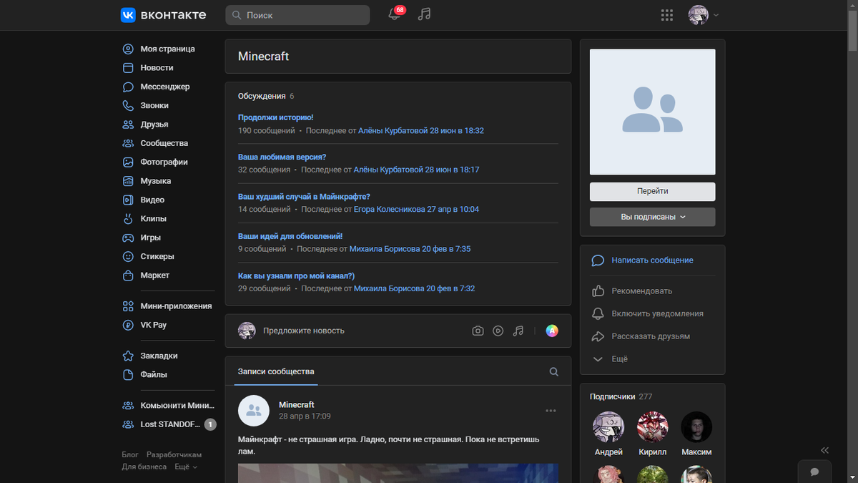Image resolution: width=858 pixels, height=483 pixels.
Task: Open discussion Продолжи историю!
Action: (x=275, y=117)
